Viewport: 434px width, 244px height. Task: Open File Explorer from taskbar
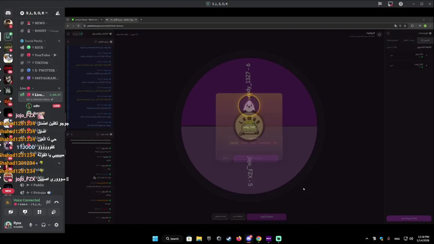pyautogui.click(x=199, y=239)
